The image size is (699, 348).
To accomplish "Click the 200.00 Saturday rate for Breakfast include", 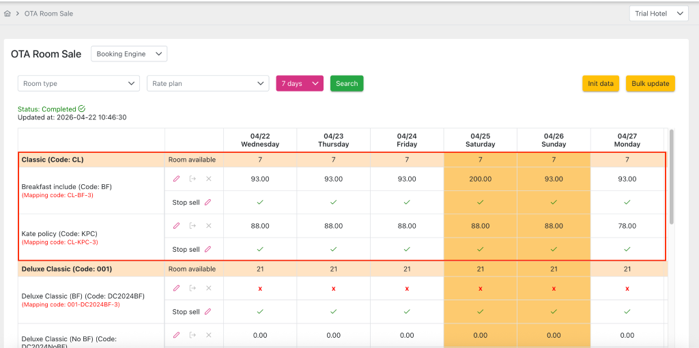I will (480, 179).
